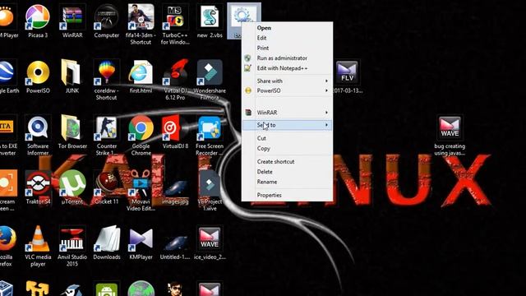Choose Delete in the context menu
Screen dimensions: 526x296
tap(287, 172)
